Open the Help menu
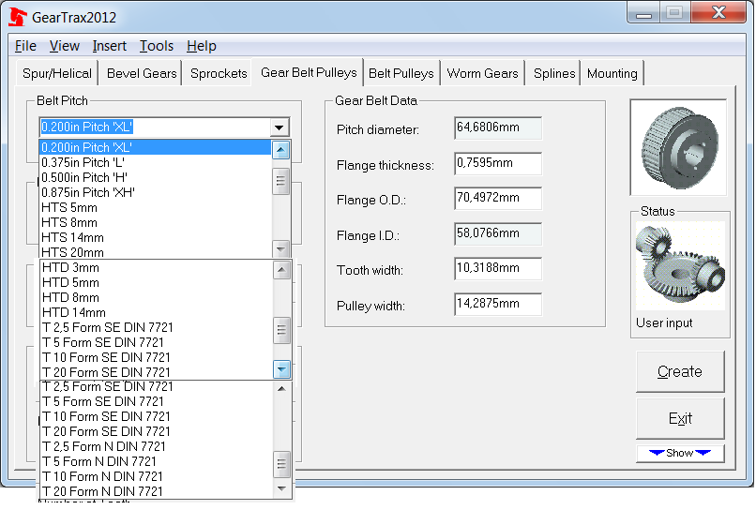Viewport: 756px width, 525px height. tap(202, 46)
